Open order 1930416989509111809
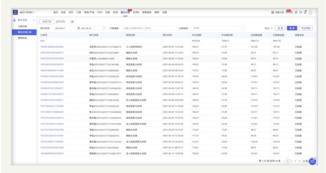 (x=52, y=71)
